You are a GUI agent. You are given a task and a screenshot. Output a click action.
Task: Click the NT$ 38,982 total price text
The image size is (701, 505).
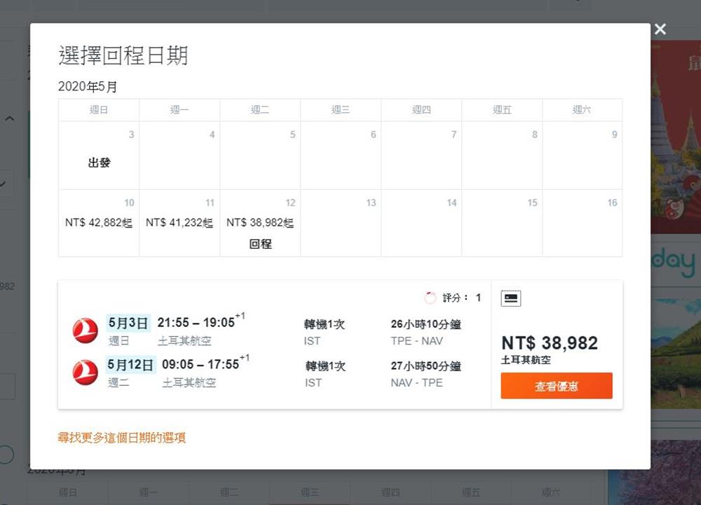(x=550, y=343)
